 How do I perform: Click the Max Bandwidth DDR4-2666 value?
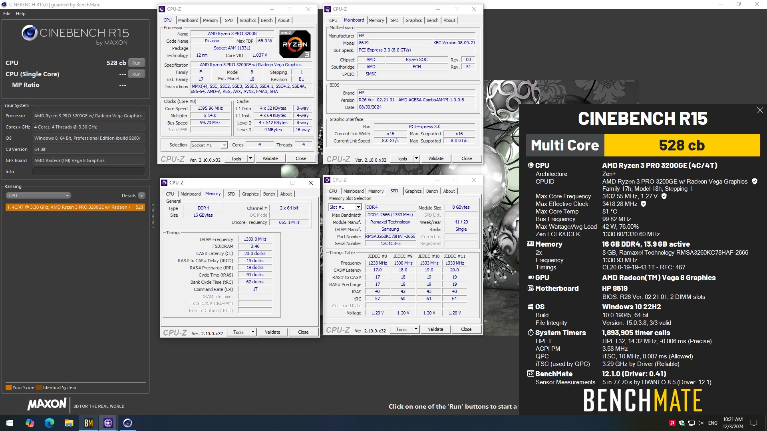point(390,215)
